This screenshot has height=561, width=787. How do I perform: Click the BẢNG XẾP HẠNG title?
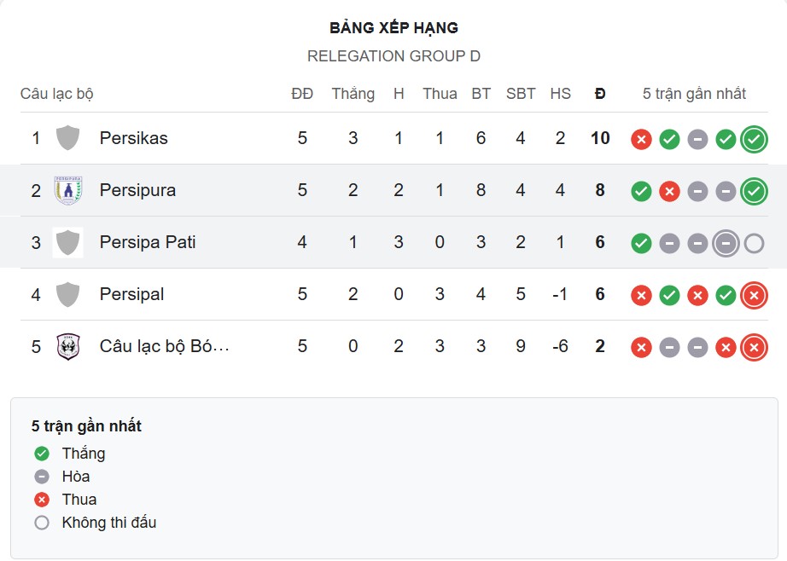click(x=393, y=27)
